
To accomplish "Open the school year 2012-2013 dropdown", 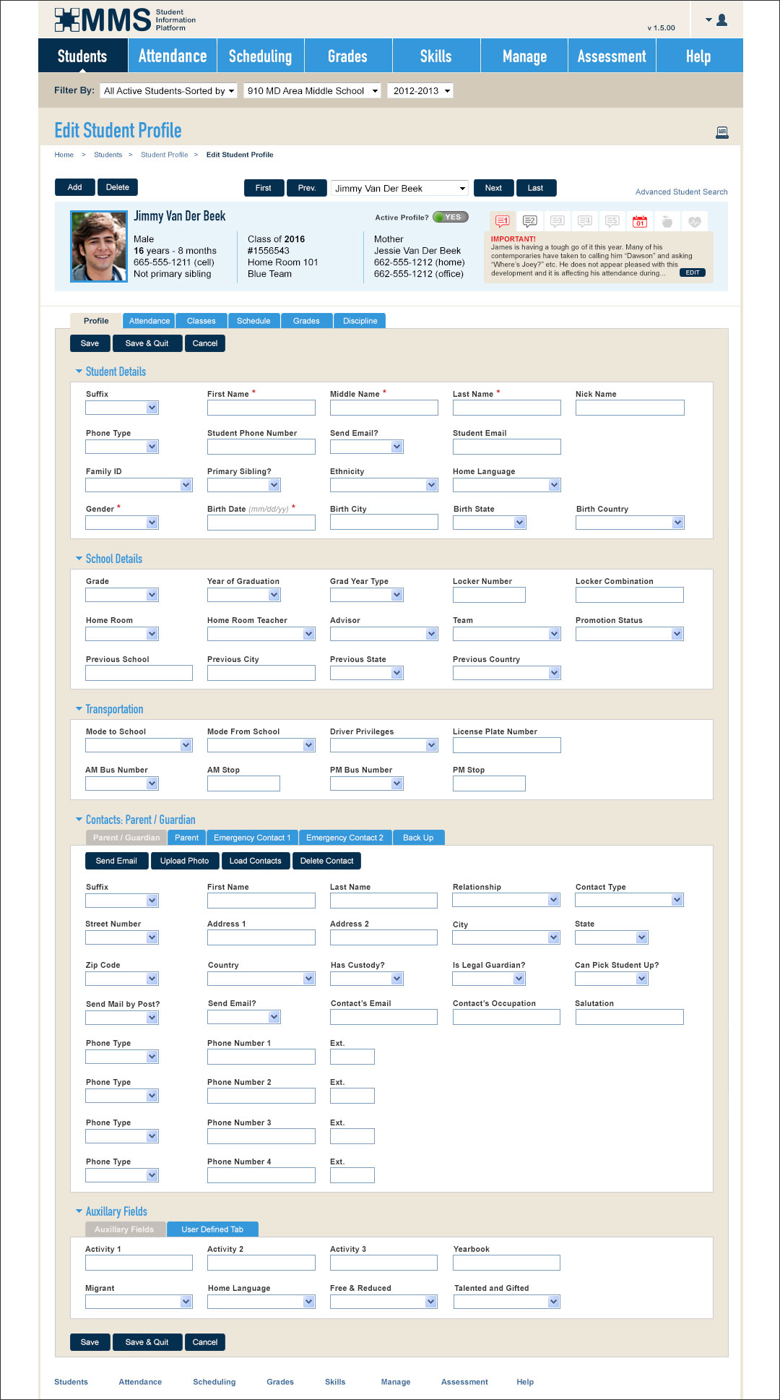I will [420, 91].
